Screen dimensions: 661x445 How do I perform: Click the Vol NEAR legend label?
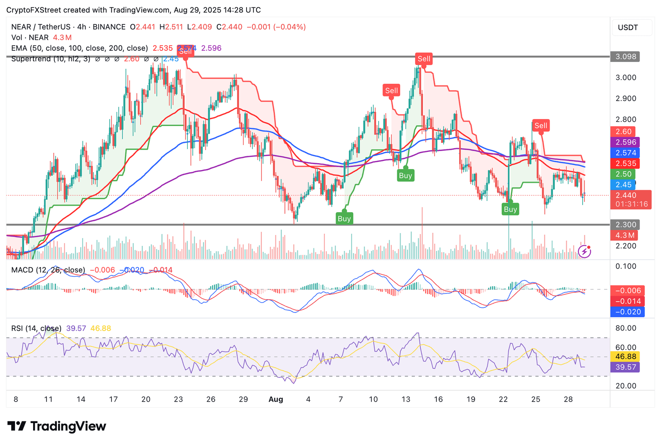[x=30, y=37]
